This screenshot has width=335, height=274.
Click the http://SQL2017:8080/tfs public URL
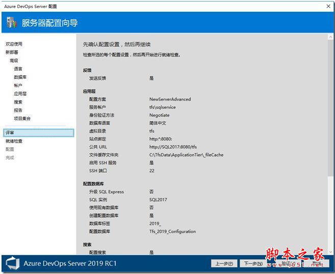[173, 147]
